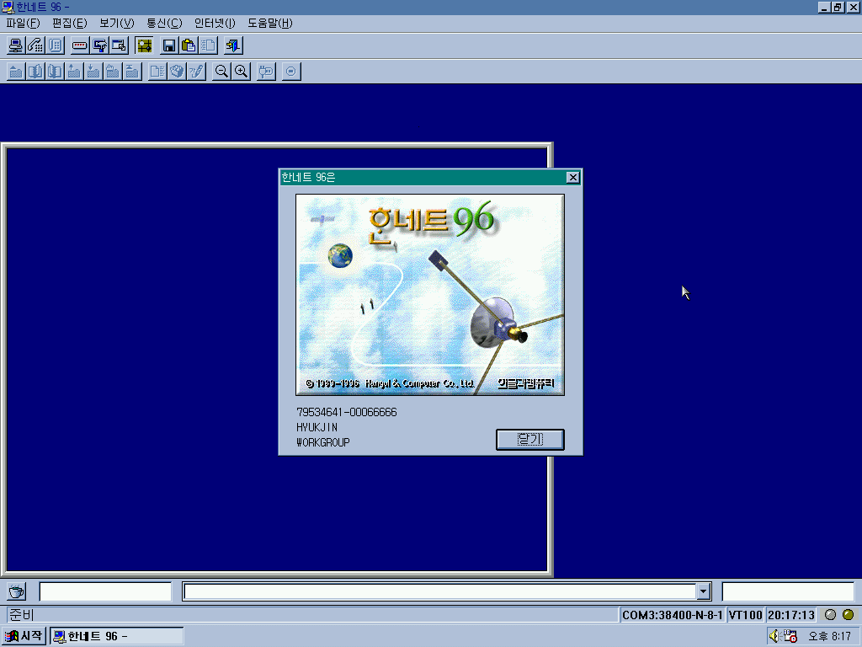Click the exit door icon
The width and height of the screenshot is (862, 647).
coord(233,45)
